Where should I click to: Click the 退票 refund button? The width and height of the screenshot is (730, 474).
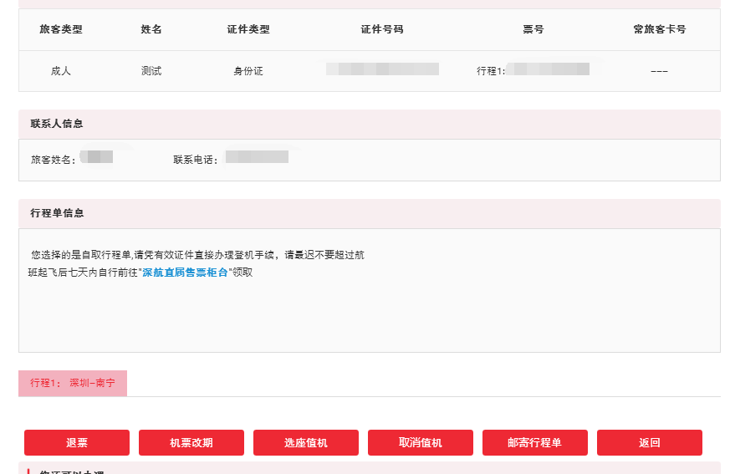click(77, 442)
